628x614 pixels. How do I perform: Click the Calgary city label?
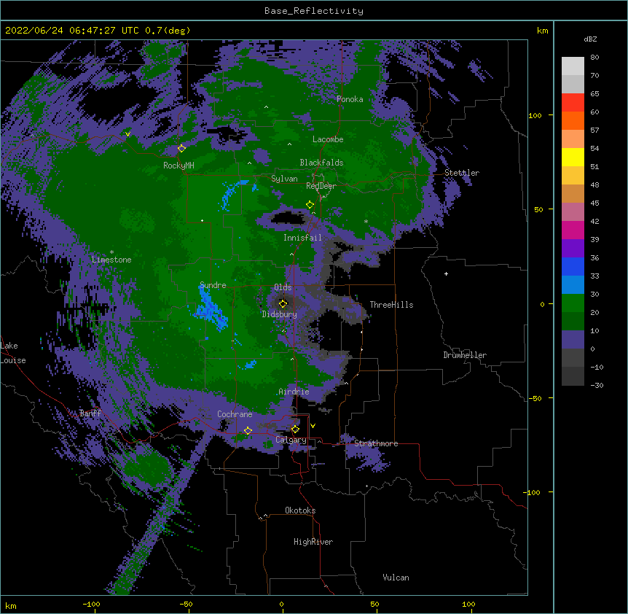point(291,440)
